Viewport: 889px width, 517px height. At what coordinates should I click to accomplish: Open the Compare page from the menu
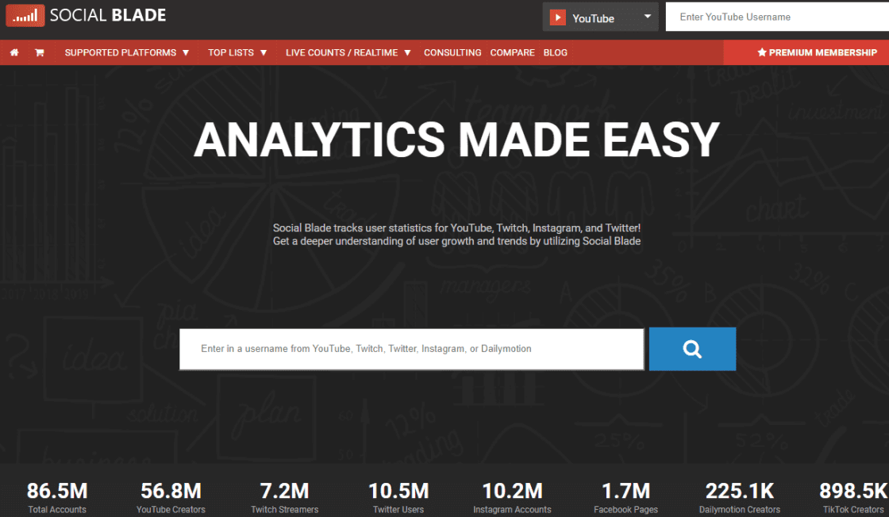[512, 52]
